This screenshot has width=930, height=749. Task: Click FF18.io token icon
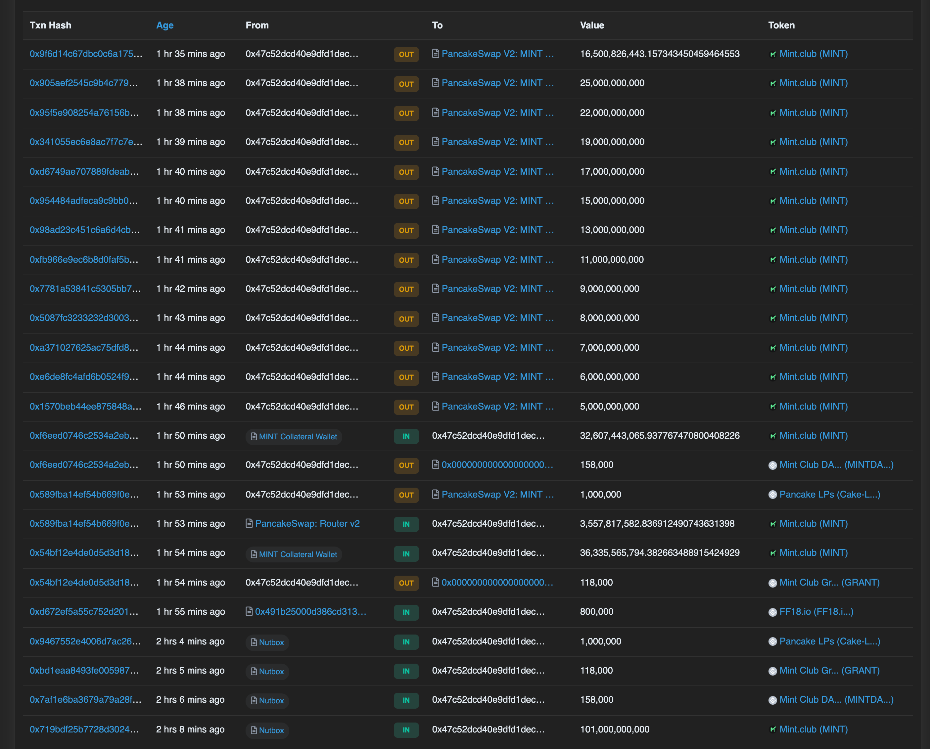772,612
